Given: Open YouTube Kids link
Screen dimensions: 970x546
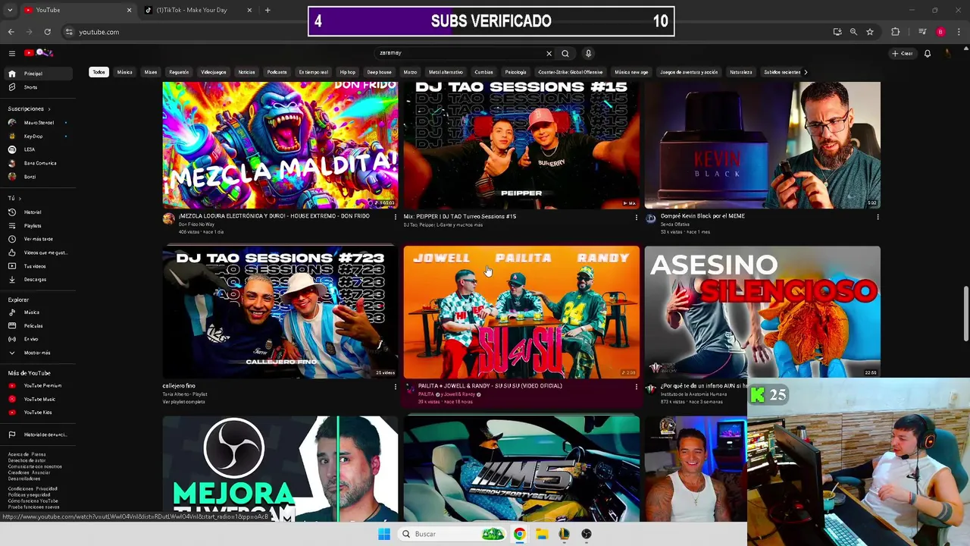Looking at the screenshot, I should 37,413.
